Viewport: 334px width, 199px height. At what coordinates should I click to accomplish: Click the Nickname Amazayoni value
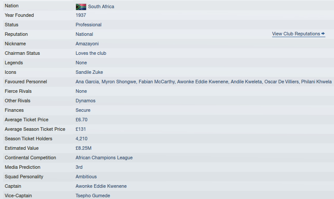(x=87, y=44)
